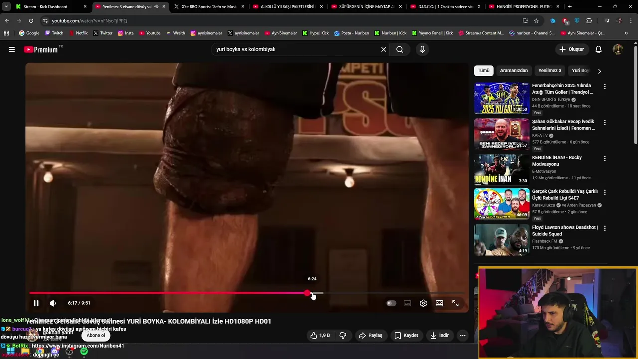Pause the video with the pause button

pos(36,303)
